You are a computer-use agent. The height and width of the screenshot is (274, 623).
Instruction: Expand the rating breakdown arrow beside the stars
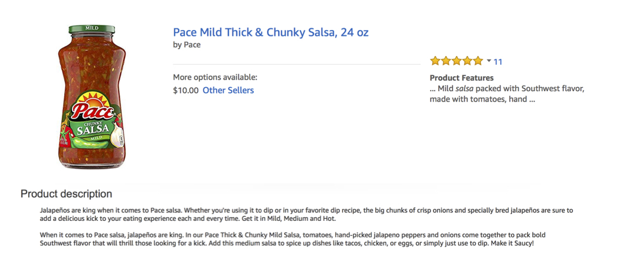point(489,61)
